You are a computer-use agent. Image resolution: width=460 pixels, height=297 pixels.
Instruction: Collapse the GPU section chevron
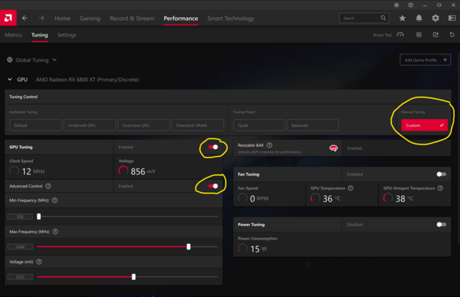pos(9,80)
